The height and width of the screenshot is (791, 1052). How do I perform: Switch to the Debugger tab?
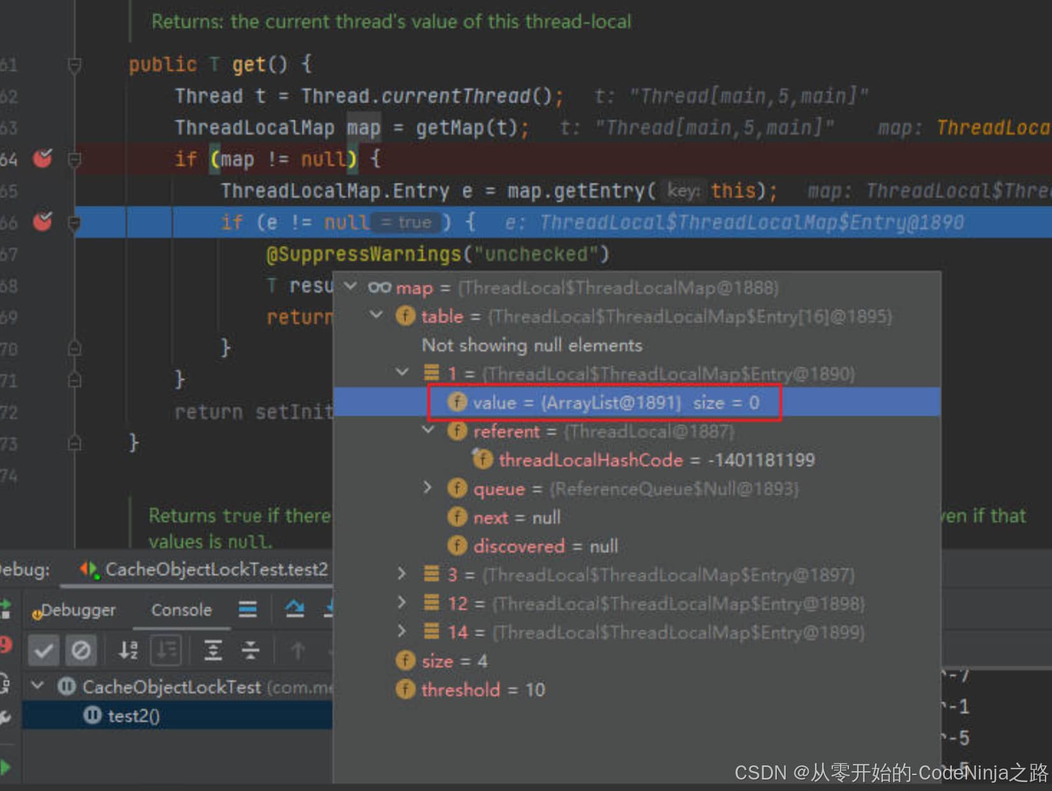point(78,610)
